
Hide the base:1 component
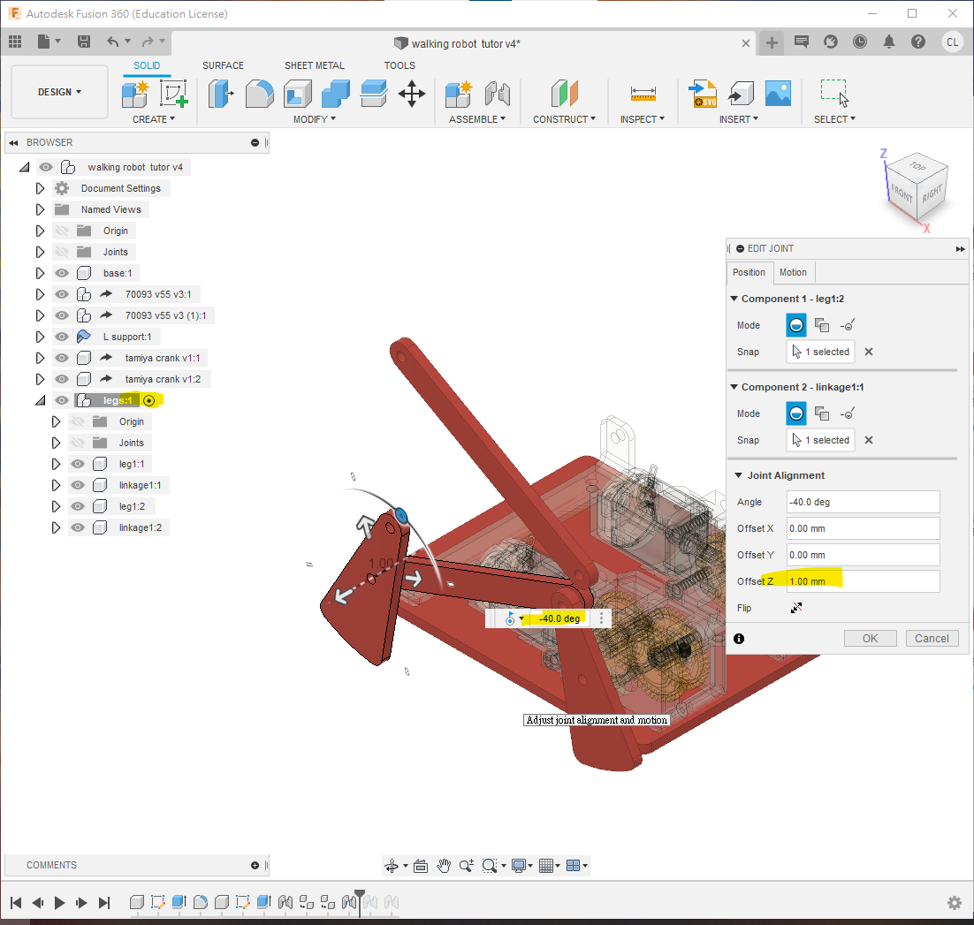click(x=62, y=273)
